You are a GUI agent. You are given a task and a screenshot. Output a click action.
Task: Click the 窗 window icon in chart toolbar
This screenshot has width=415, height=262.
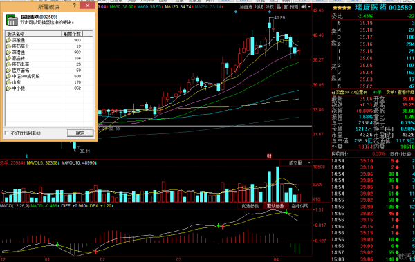285,7
